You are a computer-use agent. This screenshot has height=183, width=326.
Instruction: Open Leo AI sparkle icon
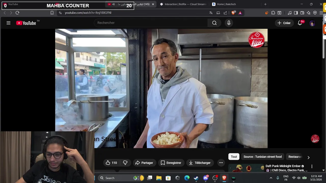click(309, 13)
